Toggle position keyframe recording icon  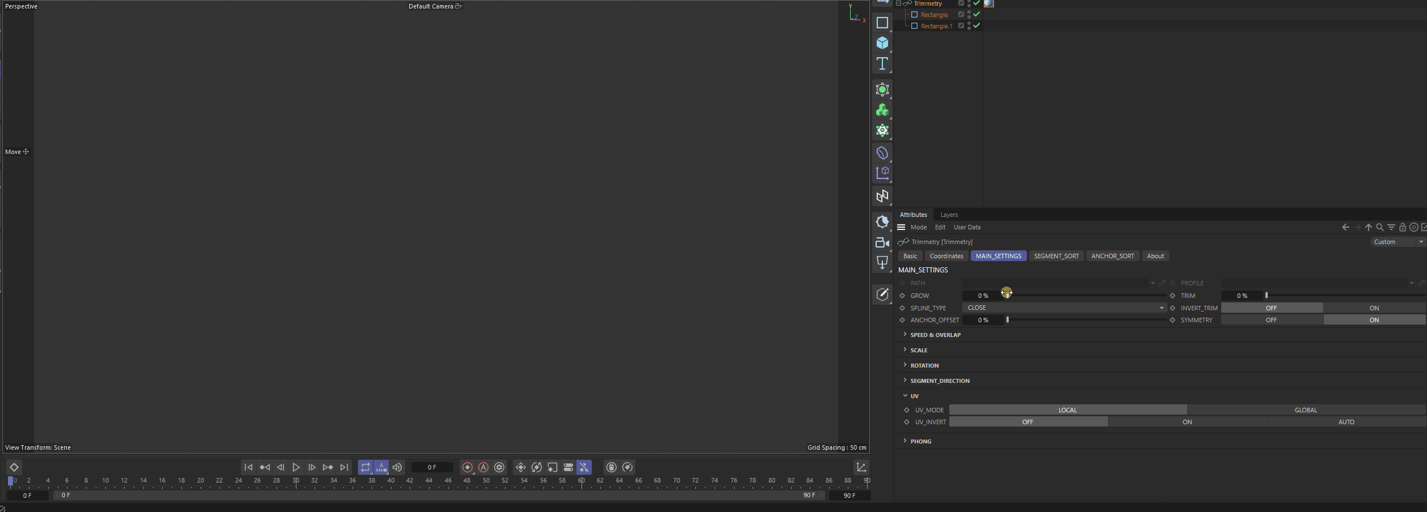521,467
